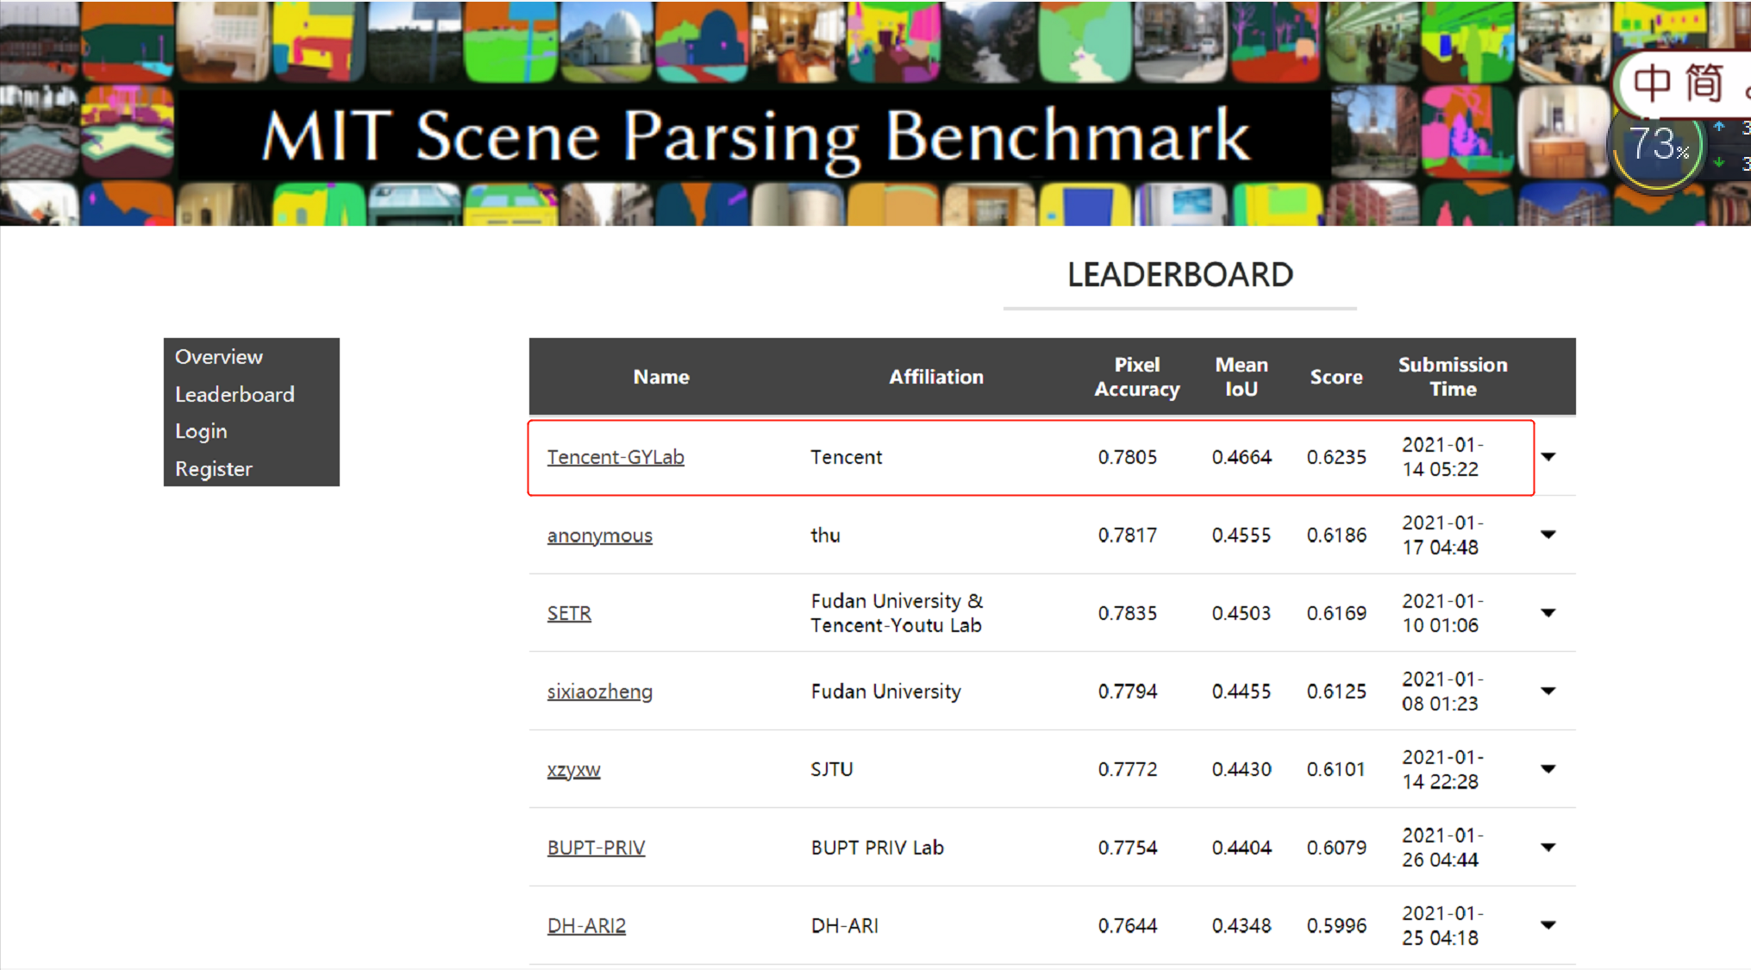Open the SETR submission link
The image size is (1751, 970).
click(x=569, y=613)
